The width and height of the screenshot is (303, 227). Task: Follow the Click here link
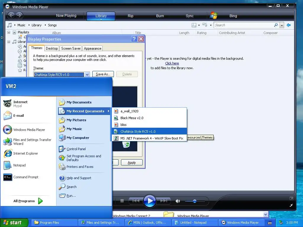(x=172, y=63)
